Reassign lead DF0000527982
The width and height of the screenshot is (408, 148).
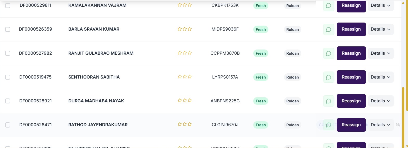pos(351,53)
